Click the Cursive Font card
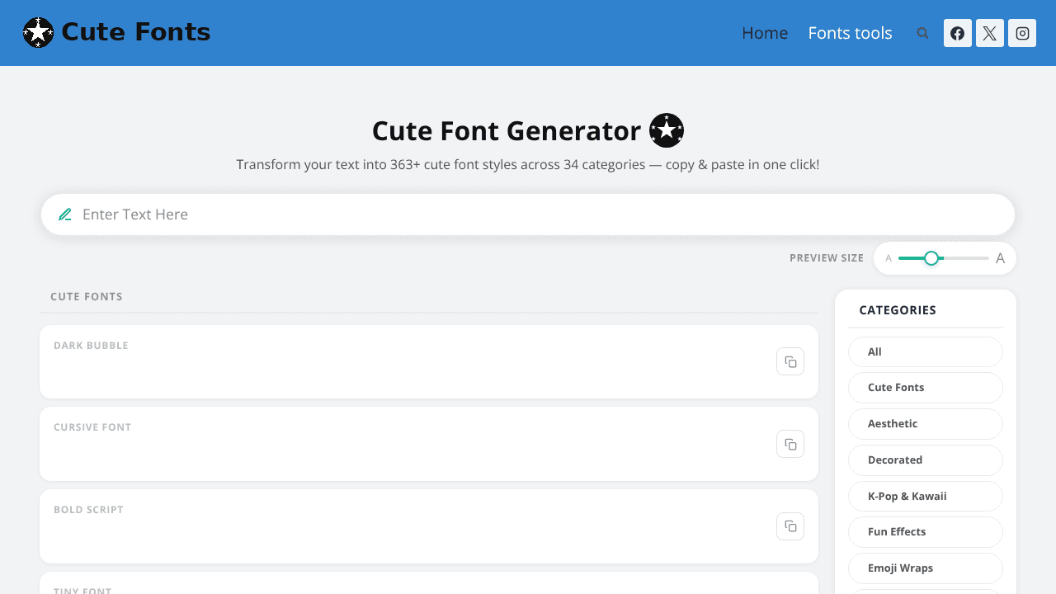This screenshot has width=1056, height=594. click(x=429, y=444)
